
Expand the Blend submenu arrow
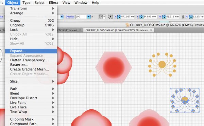[x=53, y=93]
